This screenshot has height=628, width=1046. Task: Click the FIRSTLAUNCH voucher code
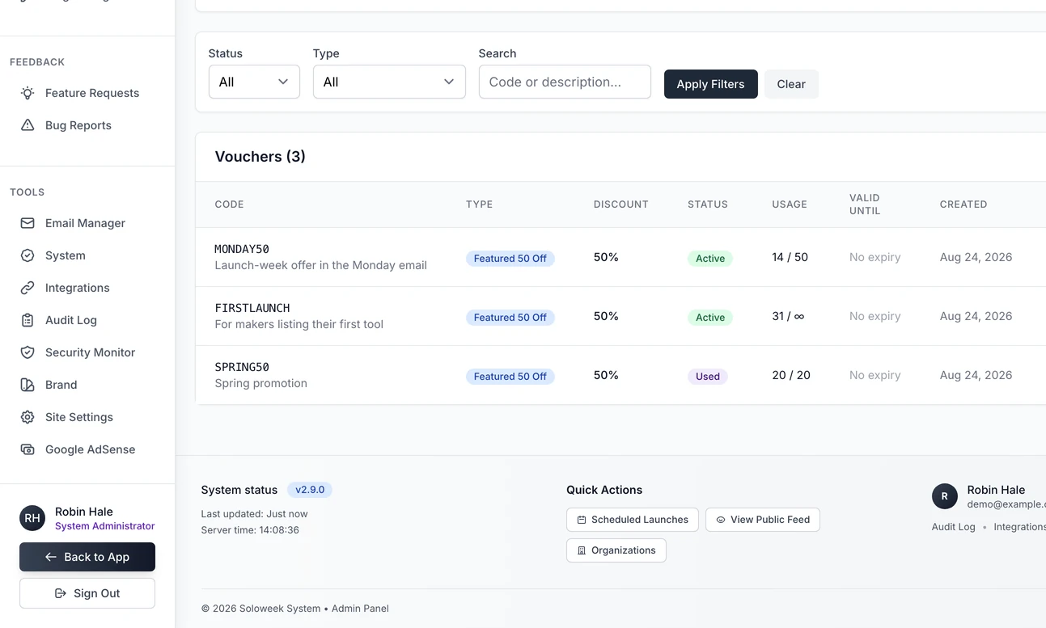(x=252, y=308)
